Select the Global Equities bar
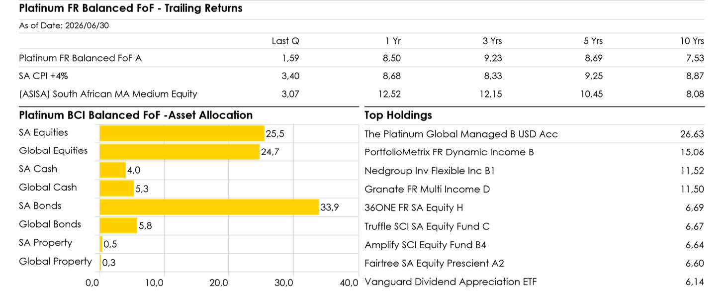The height and width of the screenshot is (299, 723). [x=180, y=152]
